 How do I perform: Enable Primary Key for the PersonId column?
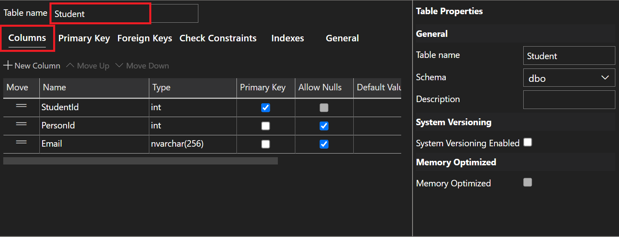pos(265,126)
